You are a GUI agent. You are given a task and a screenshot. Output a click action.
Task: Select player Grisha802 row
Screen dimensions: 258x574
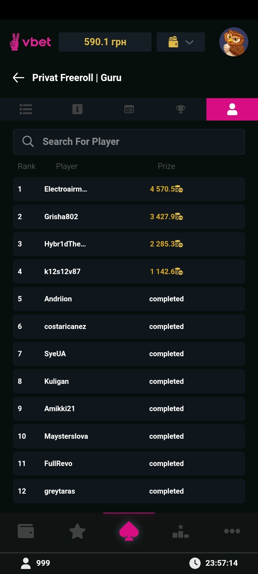129,217
